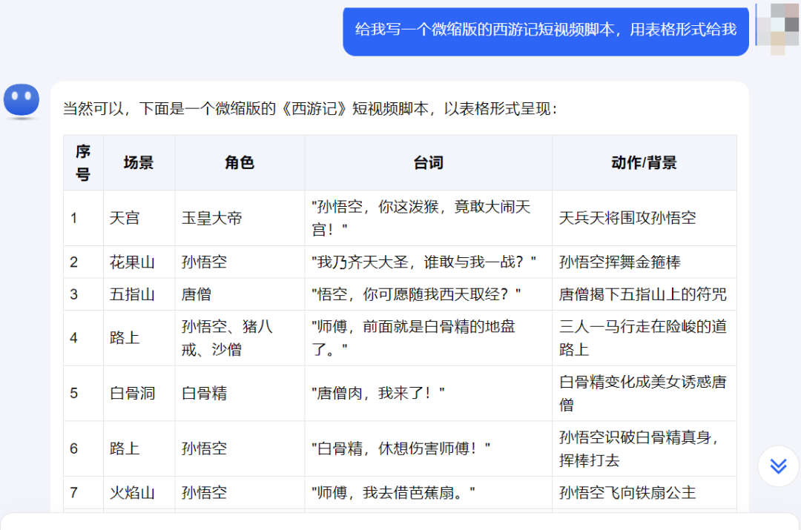801x530 pixels.
Task: Click the 白骨精 role cell in row 5
Action: pos(205,393)
